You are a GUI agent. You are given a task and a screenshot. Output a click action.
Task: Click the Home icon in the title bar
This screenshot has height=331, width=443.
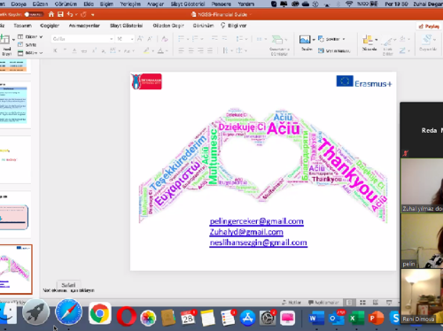click(x=51, y=14)
